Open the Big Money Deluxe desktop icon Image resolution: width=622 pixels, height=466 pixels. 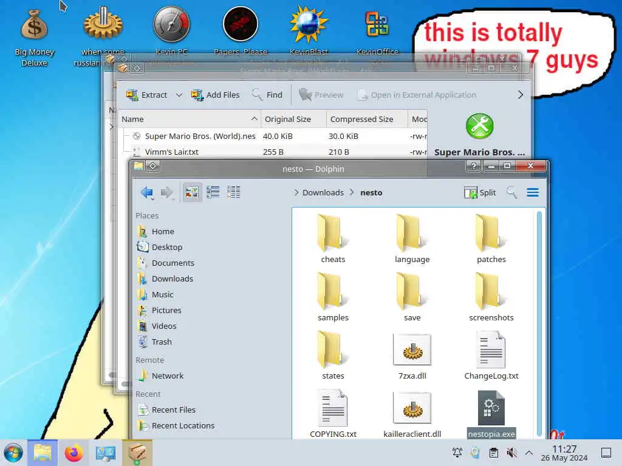[x=34, y=38]
